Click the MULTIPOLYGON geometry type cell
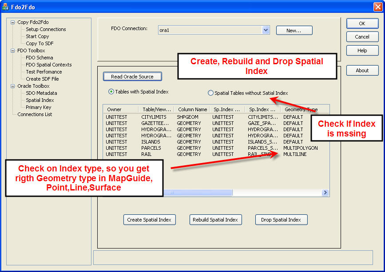 click(301, 148)
